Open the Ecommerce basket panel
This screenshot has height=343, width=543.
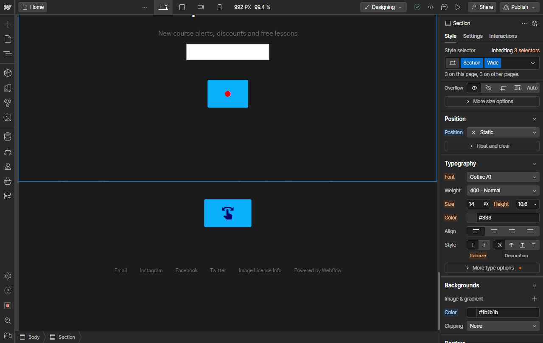7,181
